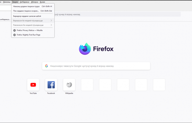Open the Кумак menu
This screenshot has height=123, width=192.
point(43,2)
